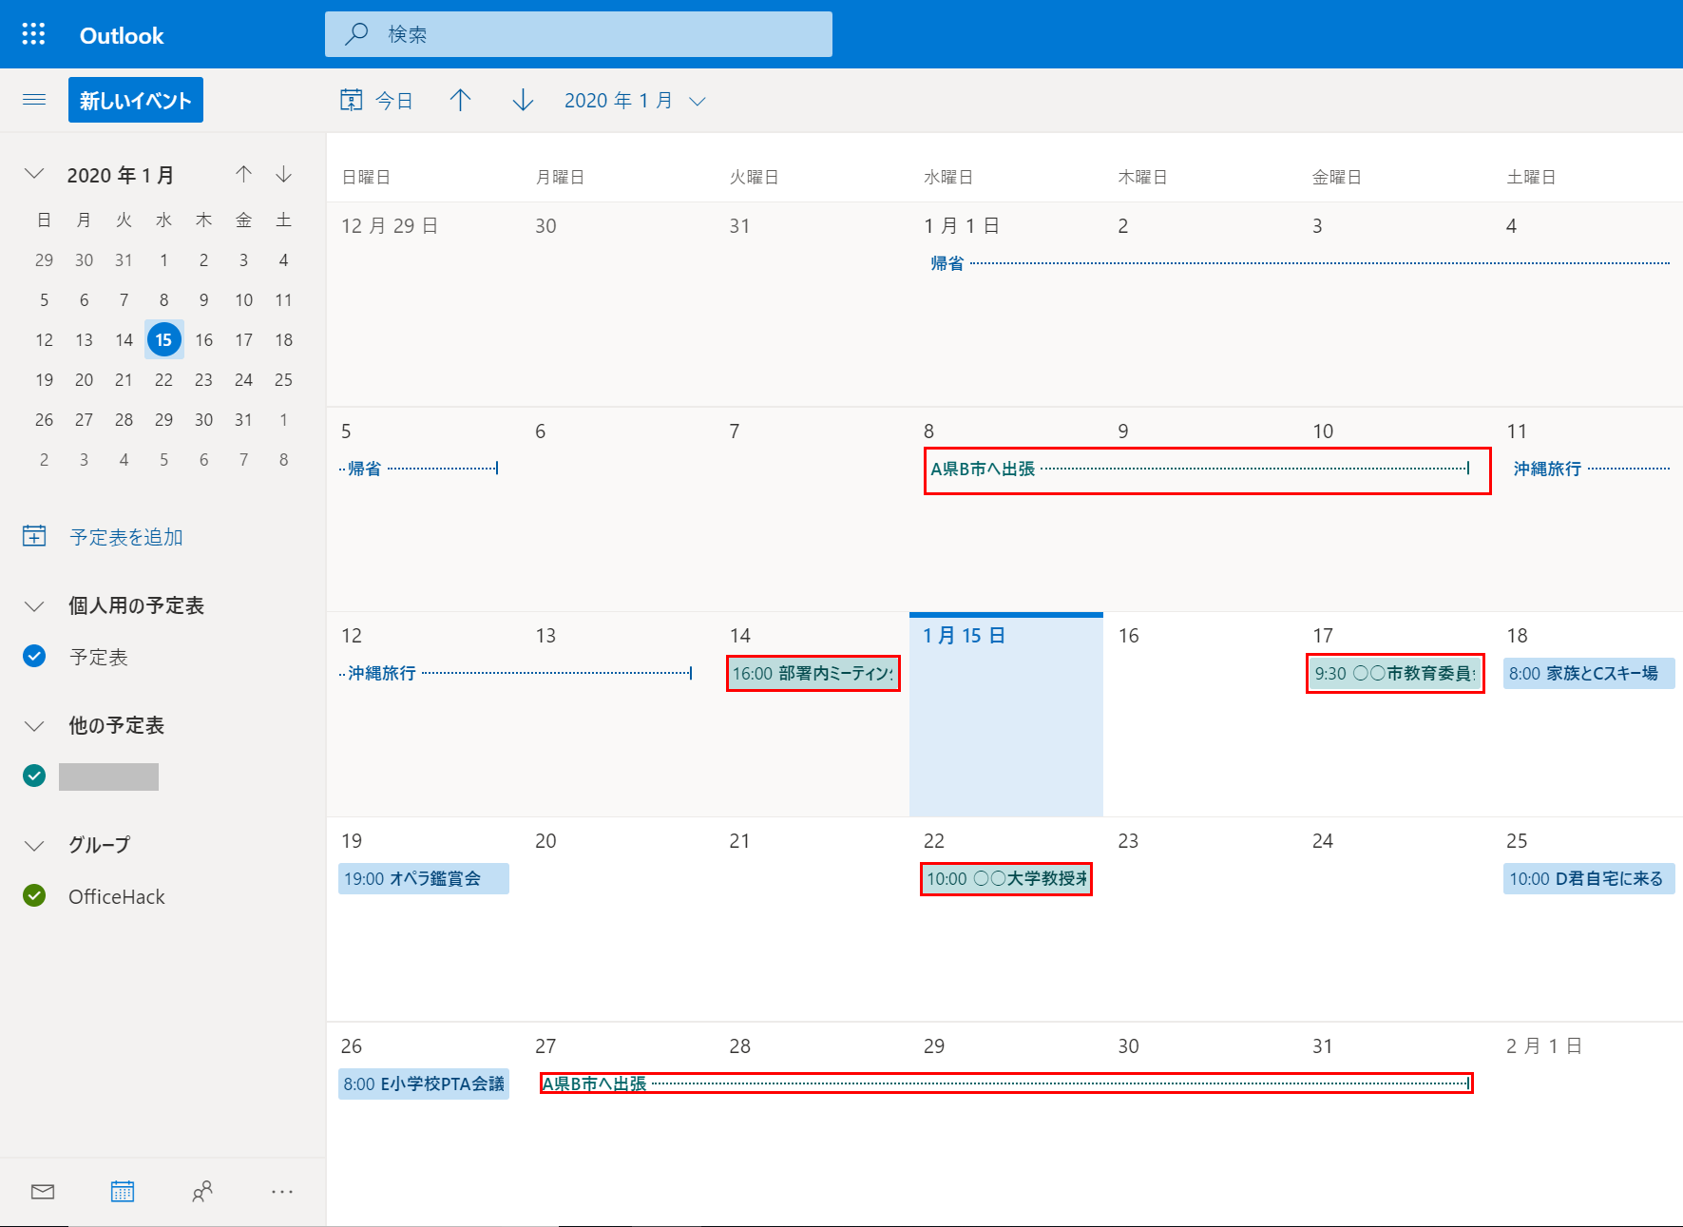Open the 沖縄旅行 event continuing on January 12

coord(516,673)
